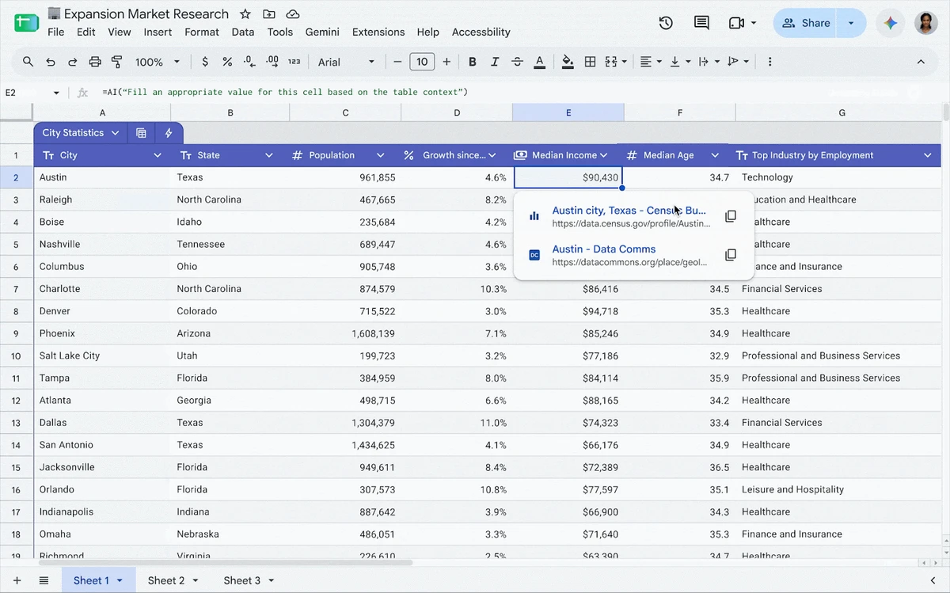Open the 100% zoom dropdown
The image size is (950, 593).
click(x=158, y=62)
